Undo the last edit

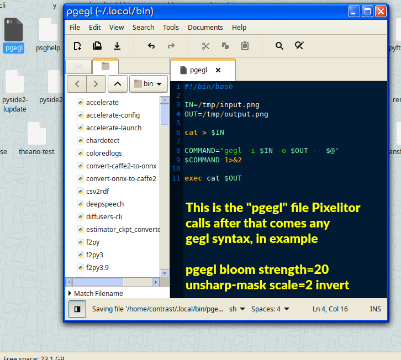[151, 46]
